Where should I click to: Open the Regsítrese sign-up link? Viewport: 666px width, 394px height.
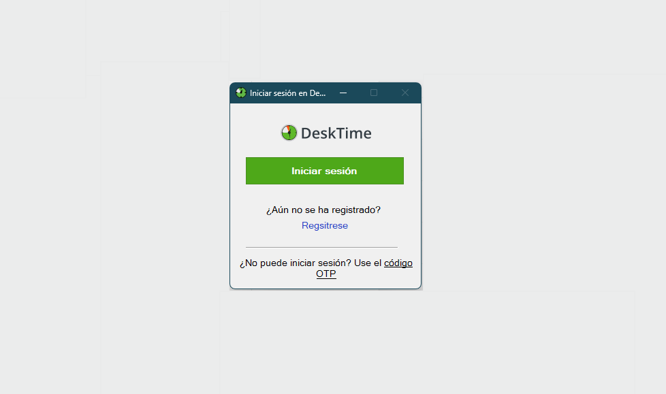pos(325,225)
